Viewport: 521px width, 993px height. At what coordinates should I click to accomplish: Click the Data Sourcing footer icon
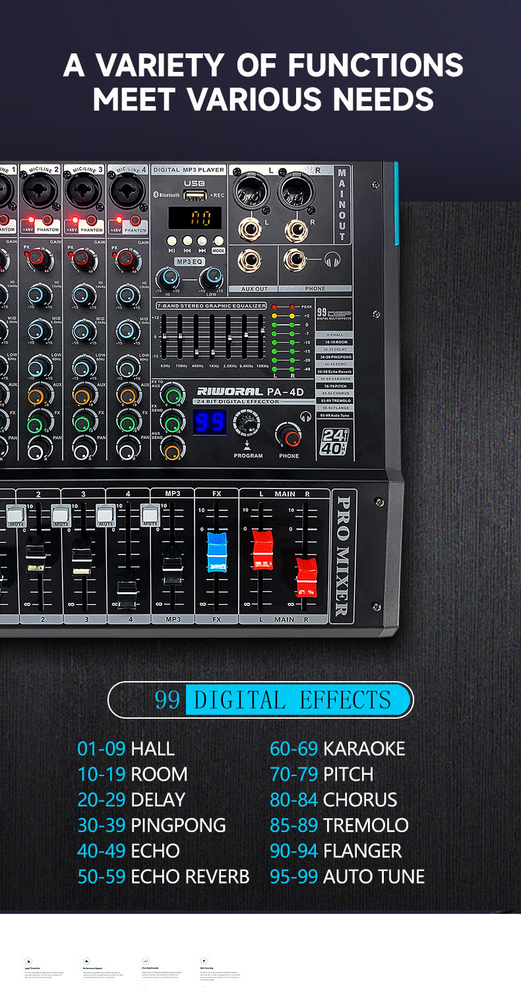click(x=204, y=961)
